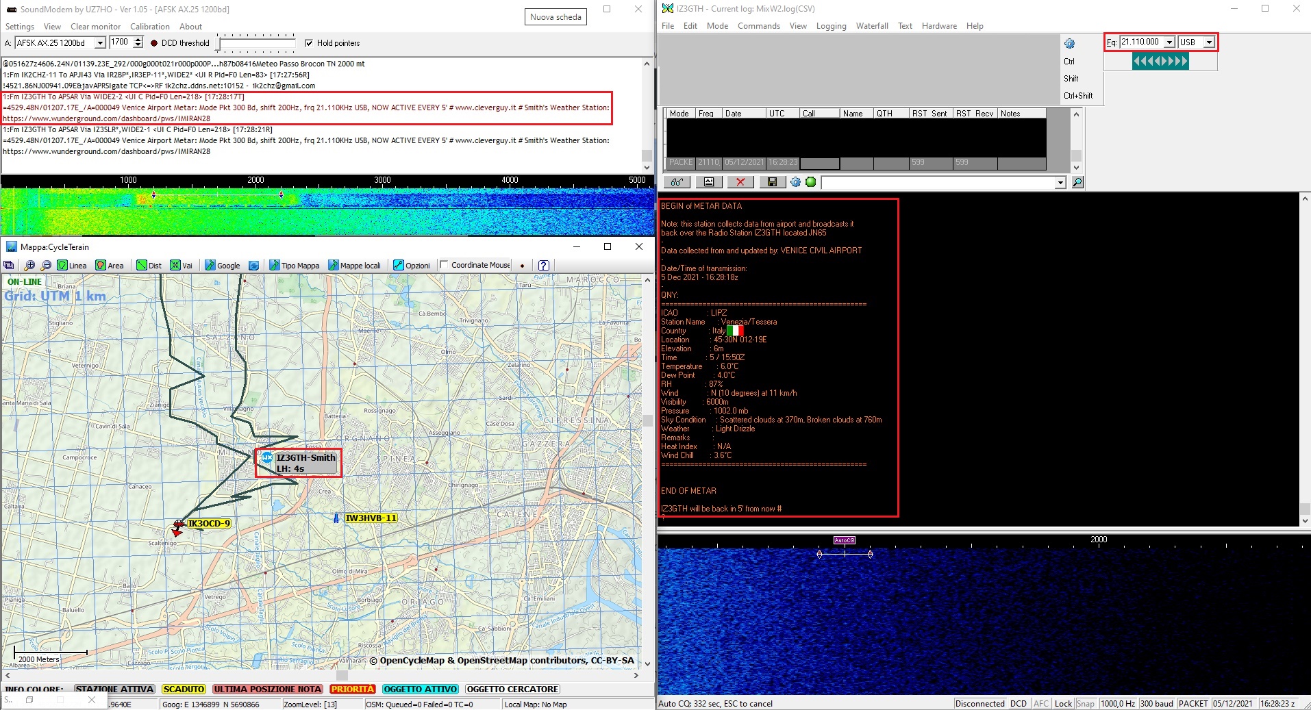Toggle DCD indicator in MixW status bar
Viewport: 1311px width, 710px height.
1019,703
